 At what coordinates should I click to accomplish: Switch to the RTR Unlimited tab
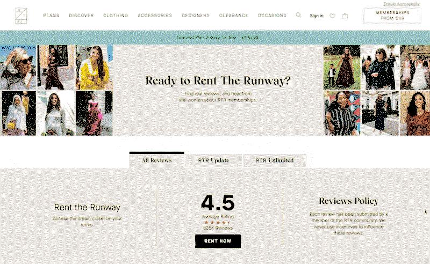[x=275, y=160]
